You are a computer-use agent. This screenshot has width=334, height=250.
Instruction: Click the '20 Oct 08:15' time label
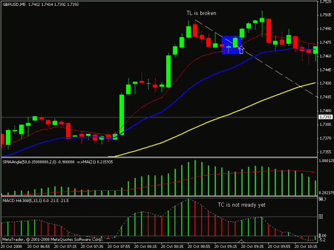click(x=145, y=247)
